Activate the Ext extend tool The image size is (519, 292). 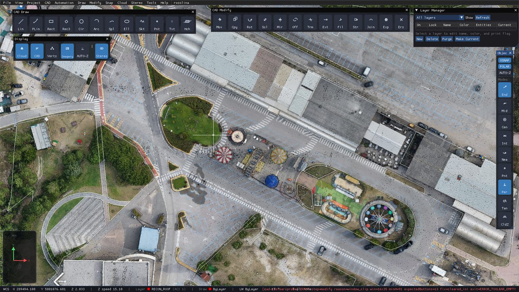point(325,22)
